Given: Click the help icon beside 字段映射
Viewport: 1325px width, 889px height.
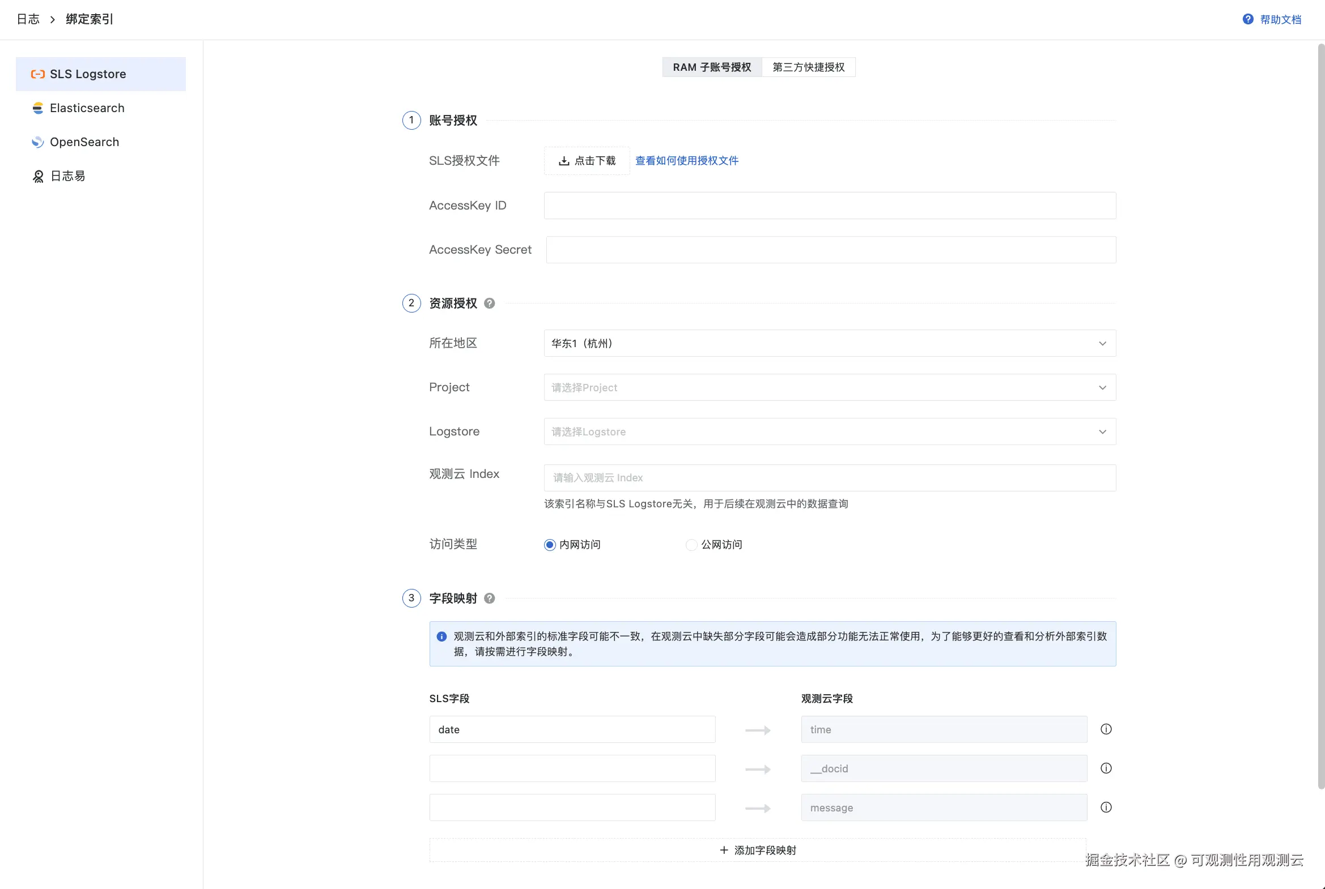Looking at the screenshot, I should pos(489,598).
